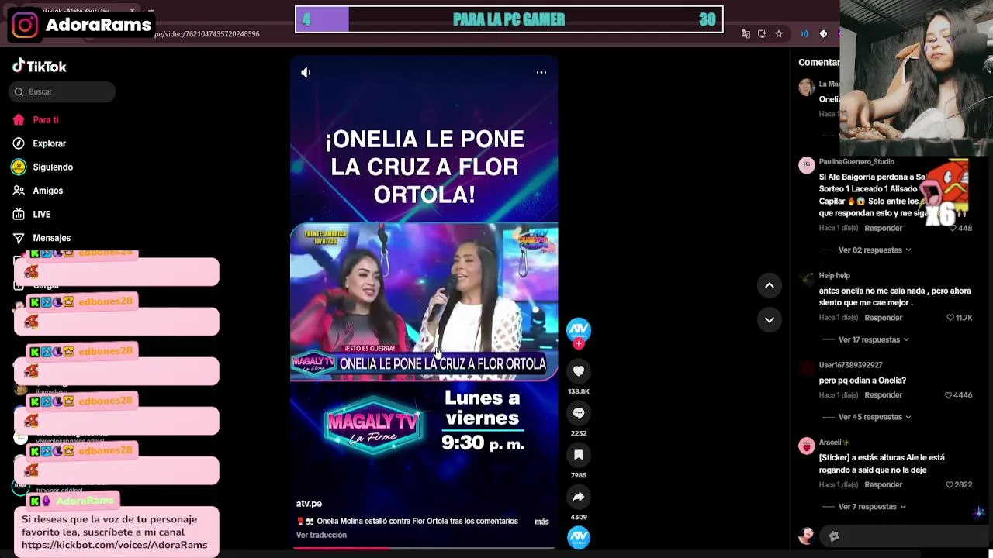Click the blue sparkle icon at panel corner
The image size is (993, 558).
coord(979,512)
